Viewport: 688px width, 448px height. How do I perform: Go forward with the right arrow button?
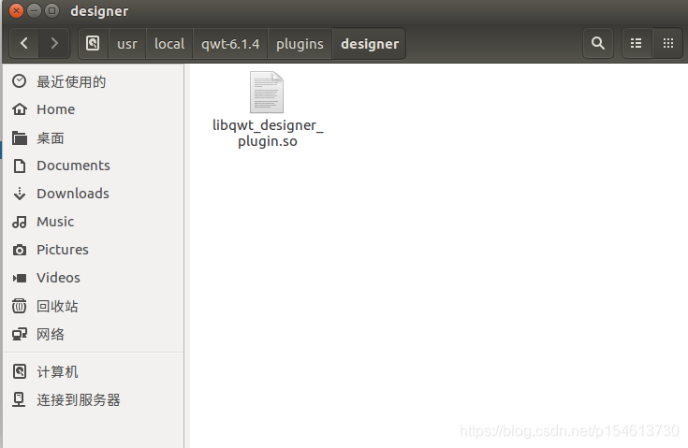click(x=54, y=43)
